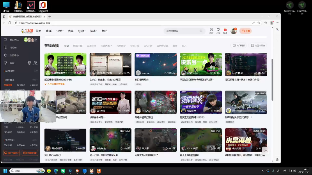Open the Microsoft Office desktop icon
The width and height of the screenshot is (312, 175).
(x=43, y=7)
